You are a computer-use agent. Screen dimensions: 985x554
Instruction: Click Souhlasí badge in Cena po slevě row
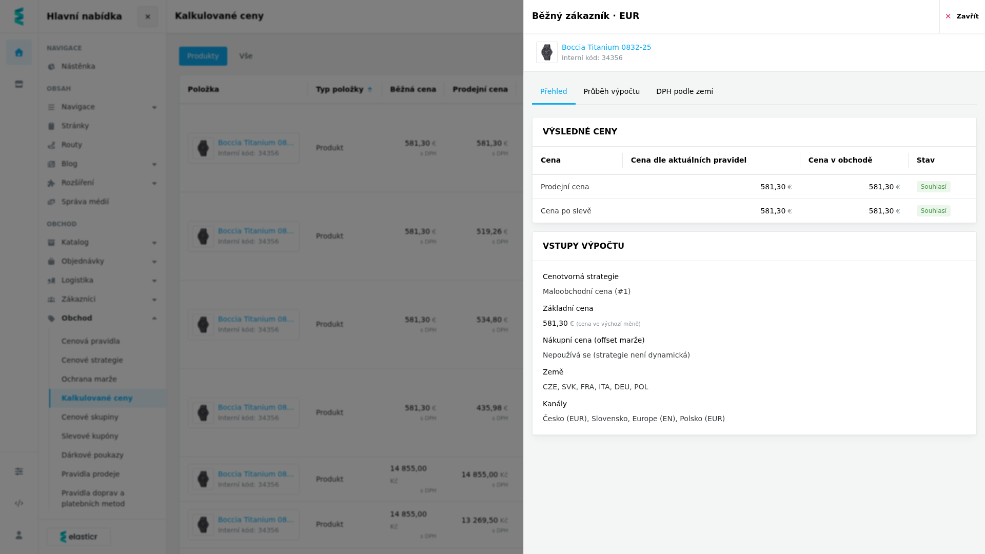[x=933, y=211]
